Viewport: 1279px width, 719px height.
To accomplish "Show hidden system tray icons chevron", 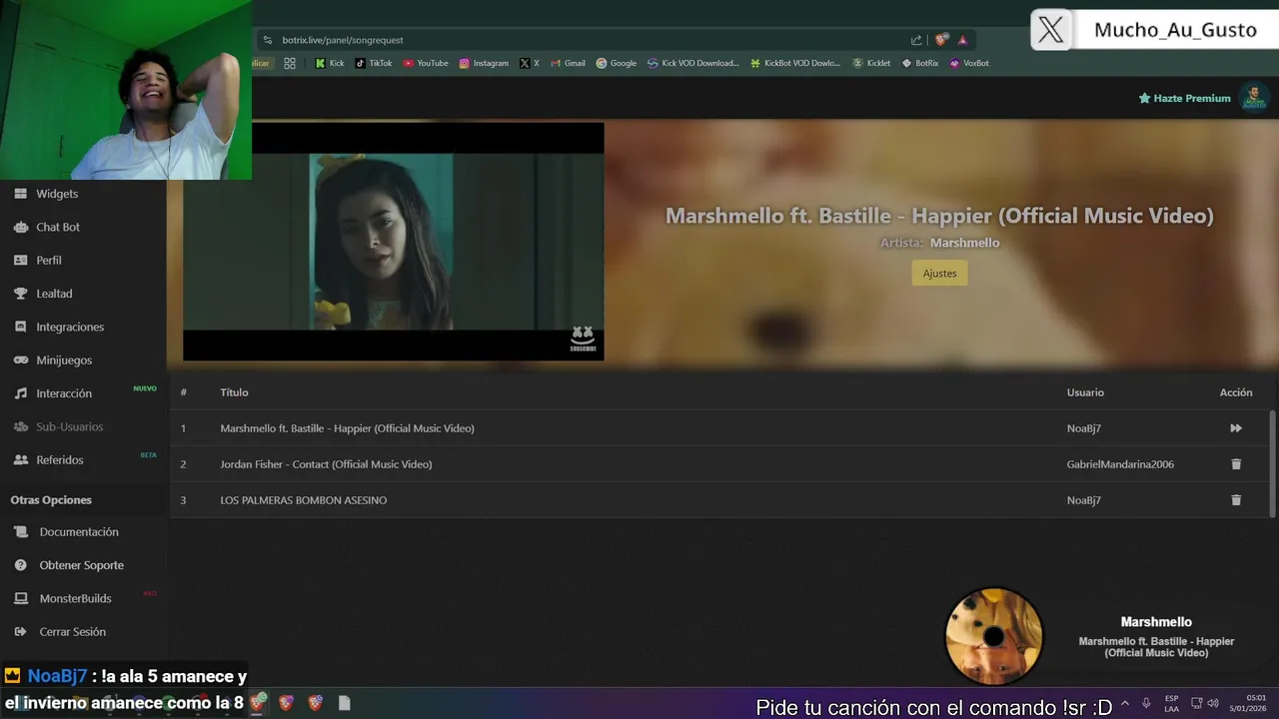I will (1125, 703).
